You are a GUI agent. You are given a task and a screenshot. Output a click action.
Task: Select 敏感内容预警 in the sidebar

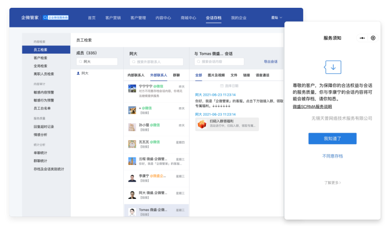[43, 92]
